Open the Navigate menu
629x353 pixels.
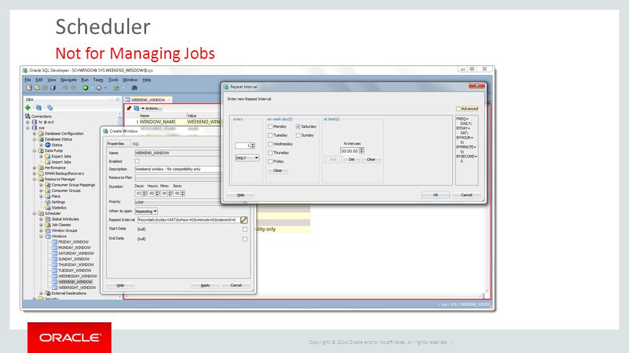pyautogui.click(x=69, y=80)
